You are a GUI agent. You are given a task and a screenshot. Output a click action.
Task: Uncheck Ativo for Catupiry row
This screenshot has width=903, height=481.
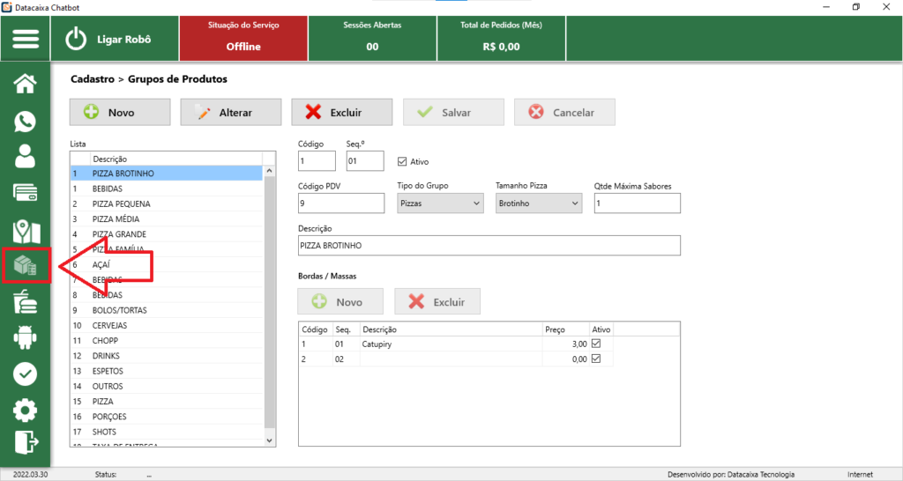595,344
